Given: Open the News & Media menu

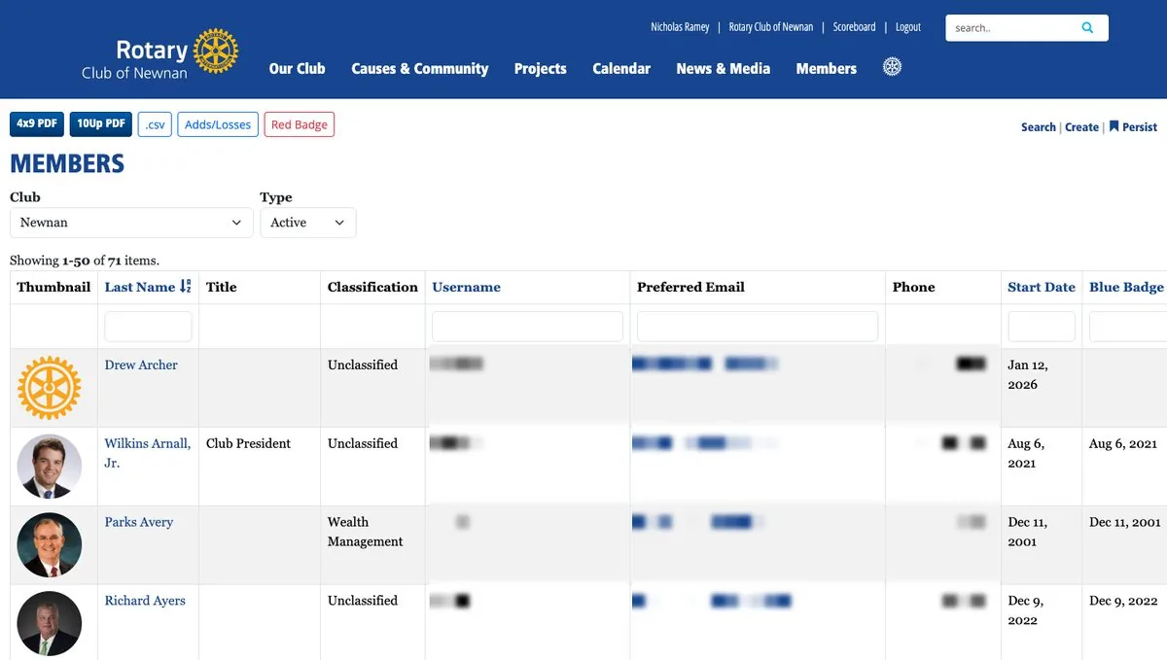Looking at the screenshot, I should (724, 68).
